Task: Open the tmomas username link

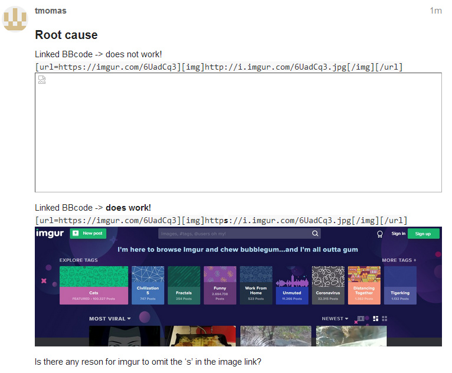Action: click(50, 11)
